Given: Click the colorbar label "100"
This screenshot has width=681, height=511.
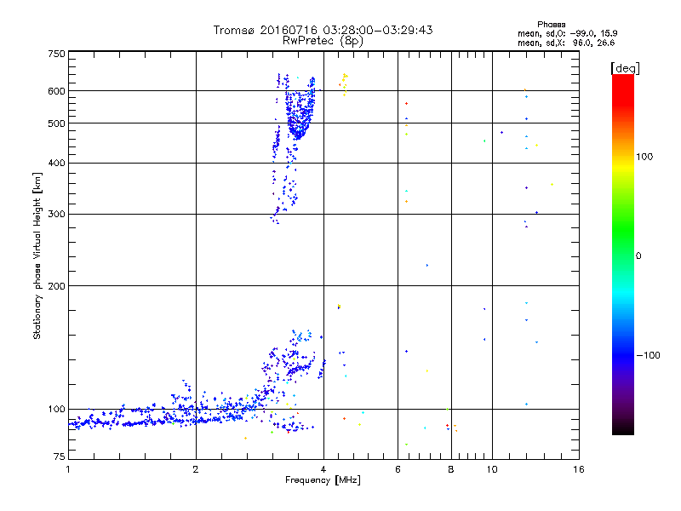Looking at the screenshot, I should (644, 157).
